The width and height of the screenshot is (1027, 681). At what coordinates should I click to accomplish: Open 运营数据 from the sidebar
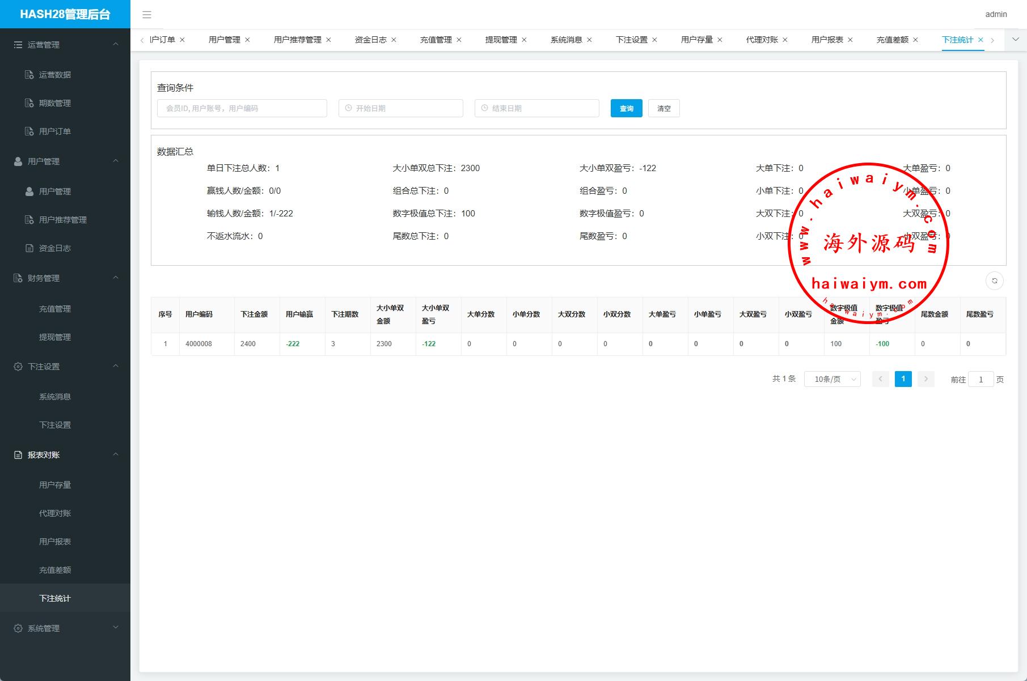coord(54,75)
